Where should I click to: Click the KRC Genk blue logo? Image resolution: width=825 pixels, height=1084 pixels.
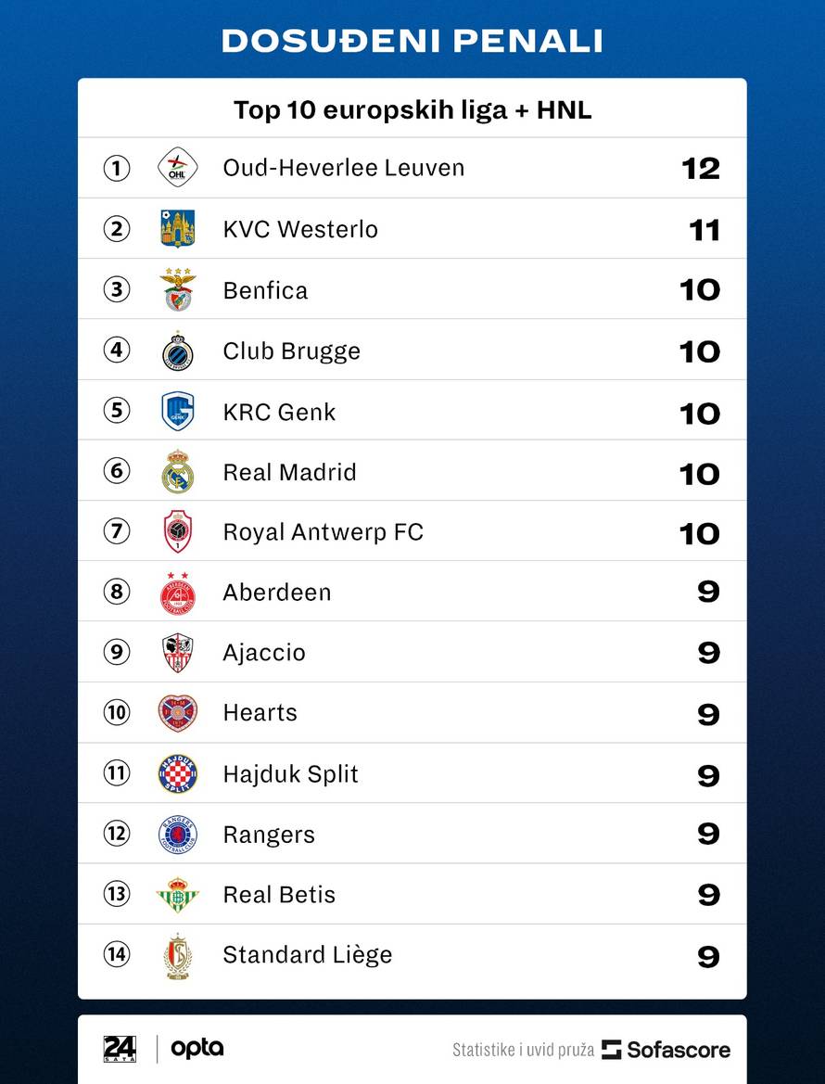(177, 411)
